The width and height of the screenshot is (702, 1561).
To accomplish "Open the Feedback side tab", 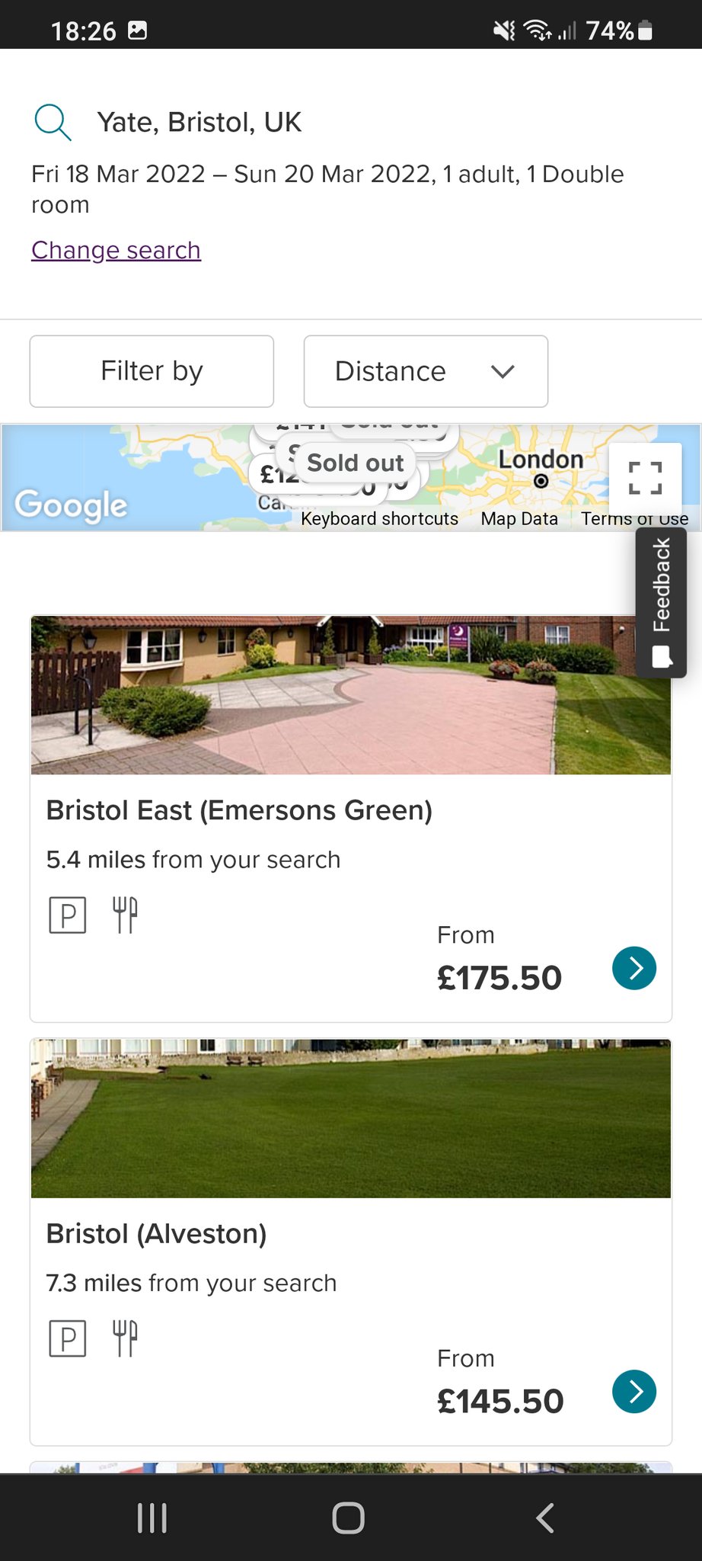I will click(661, 602).
